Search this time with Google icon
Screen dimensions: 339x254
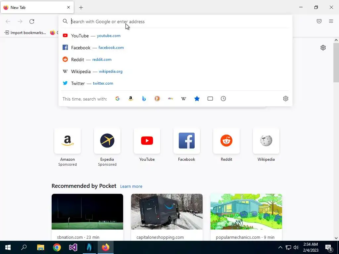pyautogui.click(x=118, y=99)
